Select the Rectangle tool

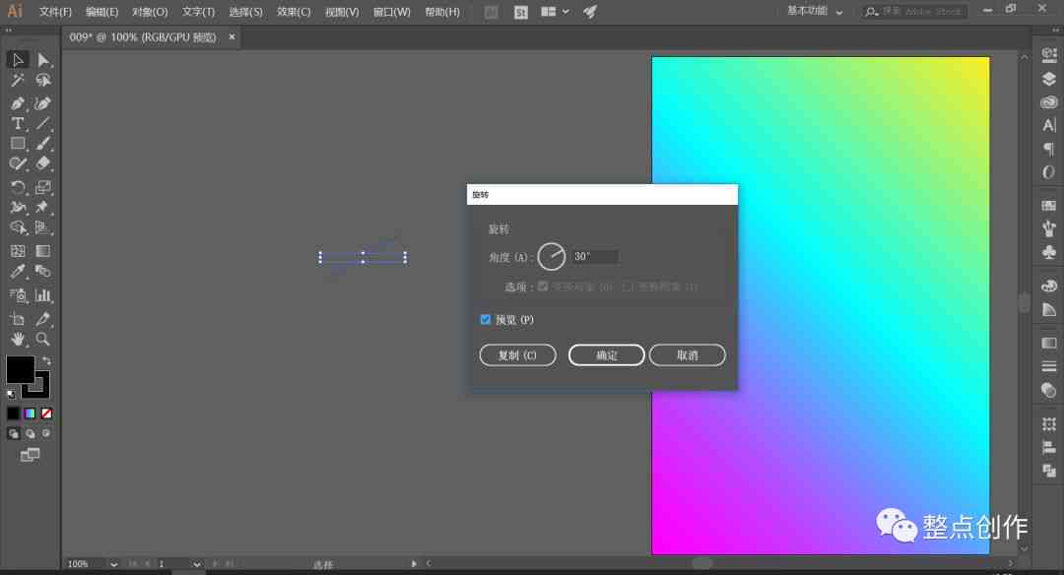point(18,144)
